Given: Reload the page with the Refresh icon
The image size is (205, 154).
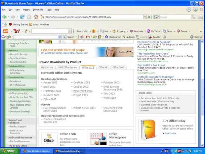Looking at the screenshot, I should pos(22,17).
